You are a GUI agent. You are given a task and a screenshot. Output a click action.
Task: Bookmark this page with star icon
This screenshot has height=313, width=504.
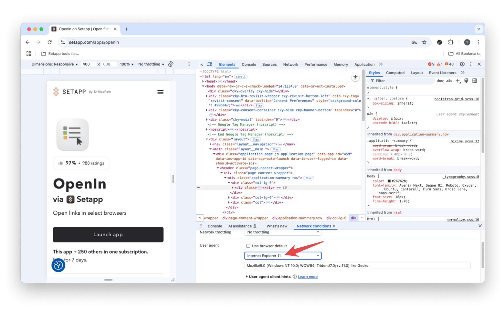(x=424, y=42)
